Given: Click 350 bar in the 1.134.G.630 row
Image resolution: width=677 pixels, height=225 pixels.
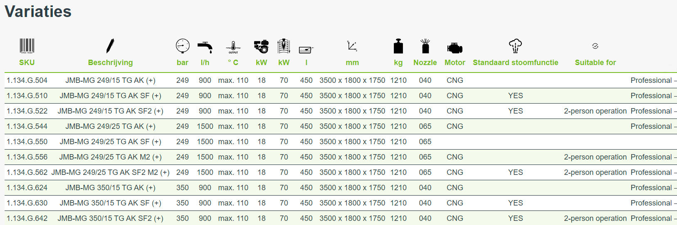Looking at the screenshot, I should coord(183,203).
